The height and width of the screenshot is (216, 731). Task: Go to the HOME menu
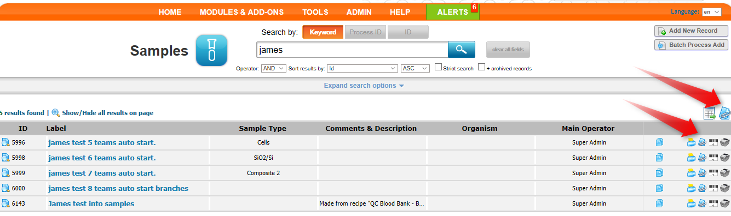(170, 12)
